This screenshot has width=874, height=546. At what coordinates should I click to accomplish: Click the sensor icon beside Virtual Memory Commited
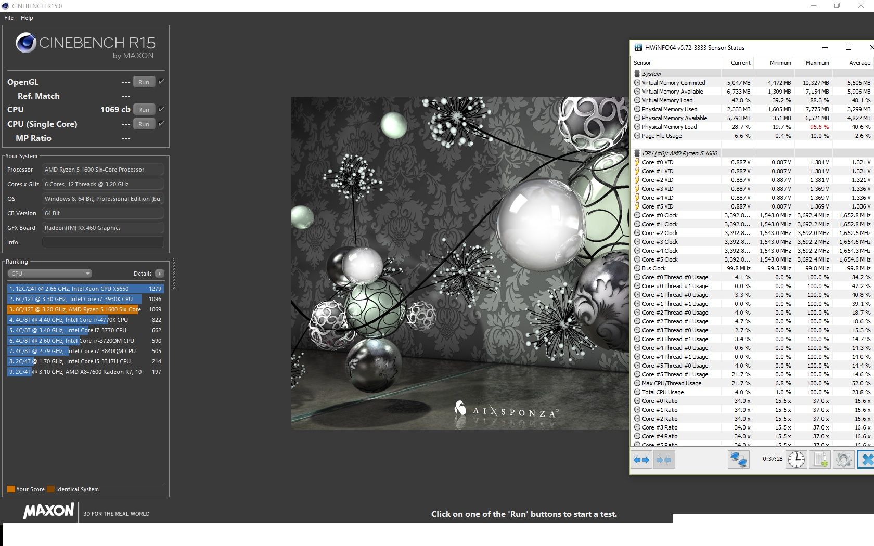[x=637, y=83]
